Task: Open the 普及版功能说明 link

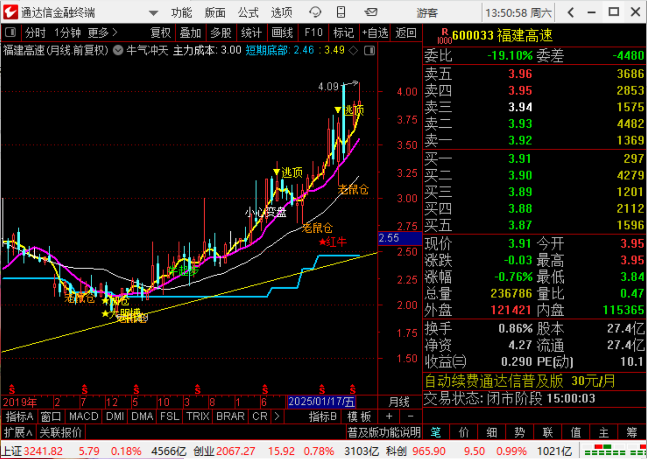Action: [384, 433]
